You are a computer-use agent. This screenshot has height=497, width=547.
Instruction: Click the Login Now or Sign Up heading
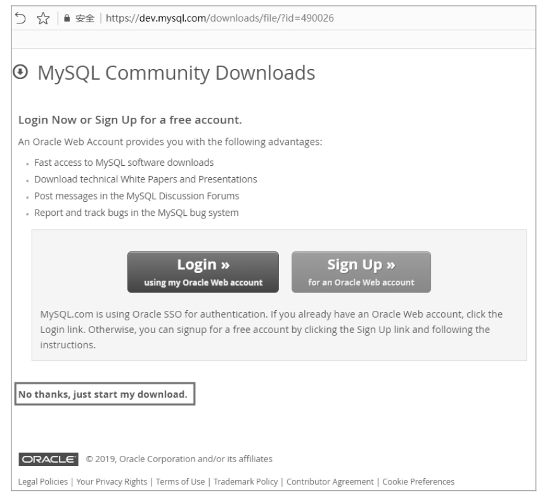(x=130, y=120)
